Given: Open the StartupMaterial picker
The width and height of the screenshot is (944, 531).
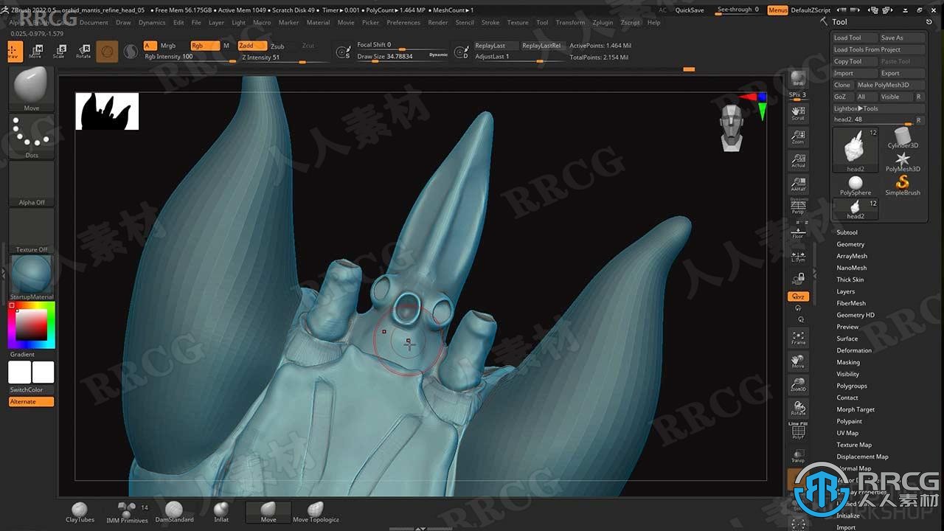Looking at the screenshot, I should (x=32, y=278).
